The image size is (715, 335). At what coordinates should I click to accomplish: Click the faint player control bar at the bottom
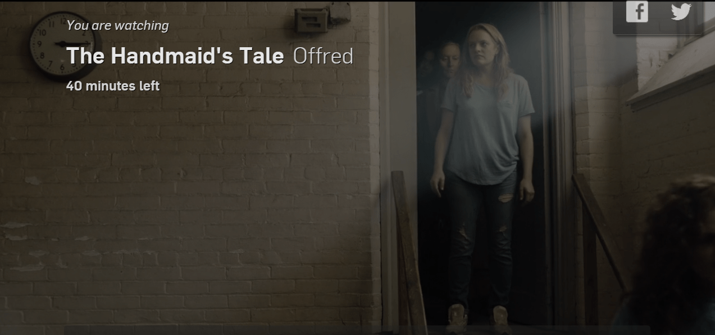(x=357, y=330)
